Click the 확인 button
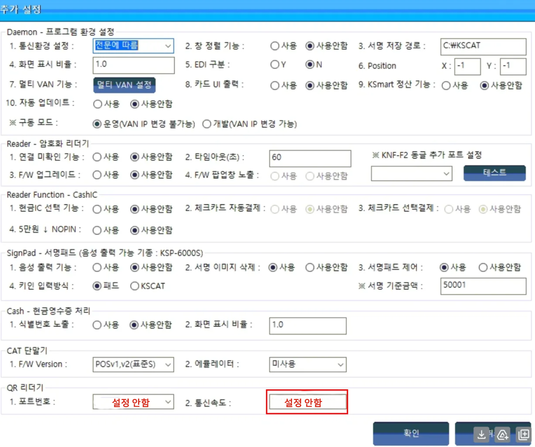The image size is (535, 447). (x=411, y=433)
